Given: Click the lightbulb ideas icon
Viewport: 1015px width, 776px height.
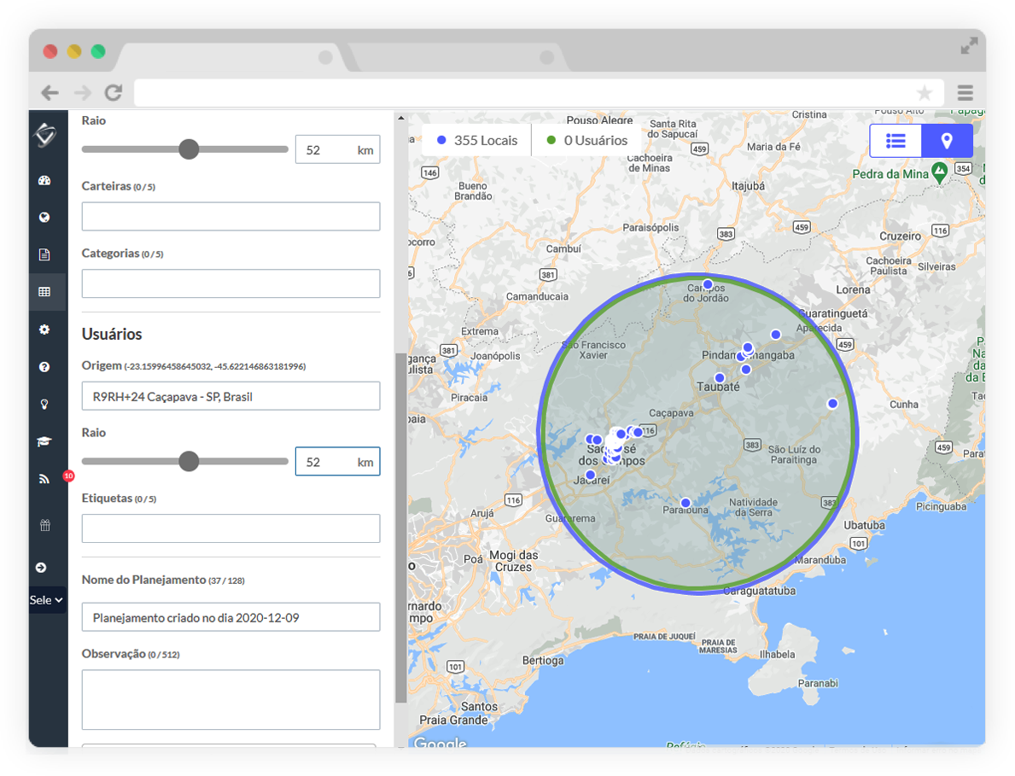Looking at the screenshot, I should click(x=44, y=405).
